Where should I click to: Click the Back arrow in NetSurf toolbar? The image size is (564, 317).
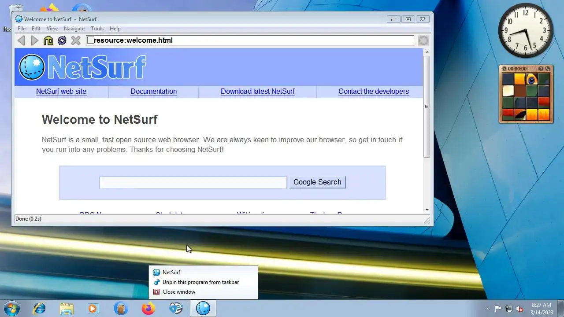point(21,41)
